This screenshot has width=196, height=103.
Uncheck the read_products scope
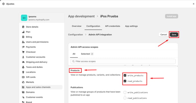[125, 81]
